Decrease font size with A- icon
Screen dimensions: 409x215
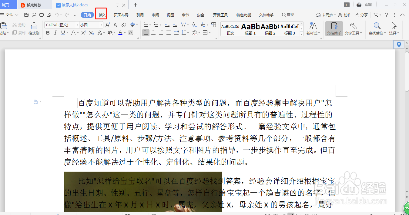tap(116, 25)
